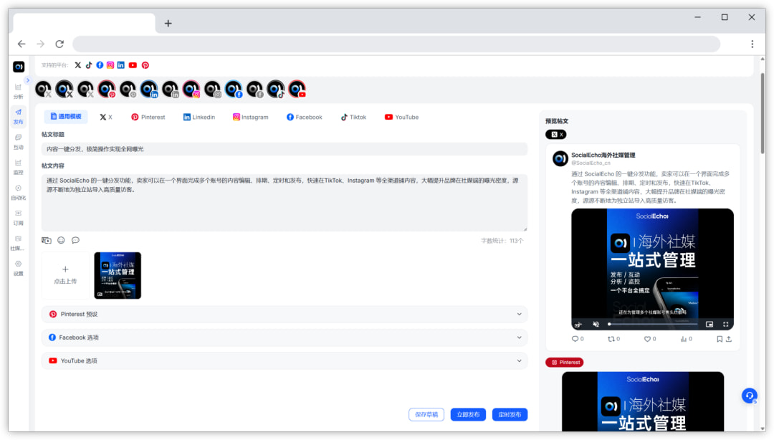Open the 自动化 automation sidebar item
Viewport: 774px width, 440px height.
pyautogui.click(x=18, y=192)
